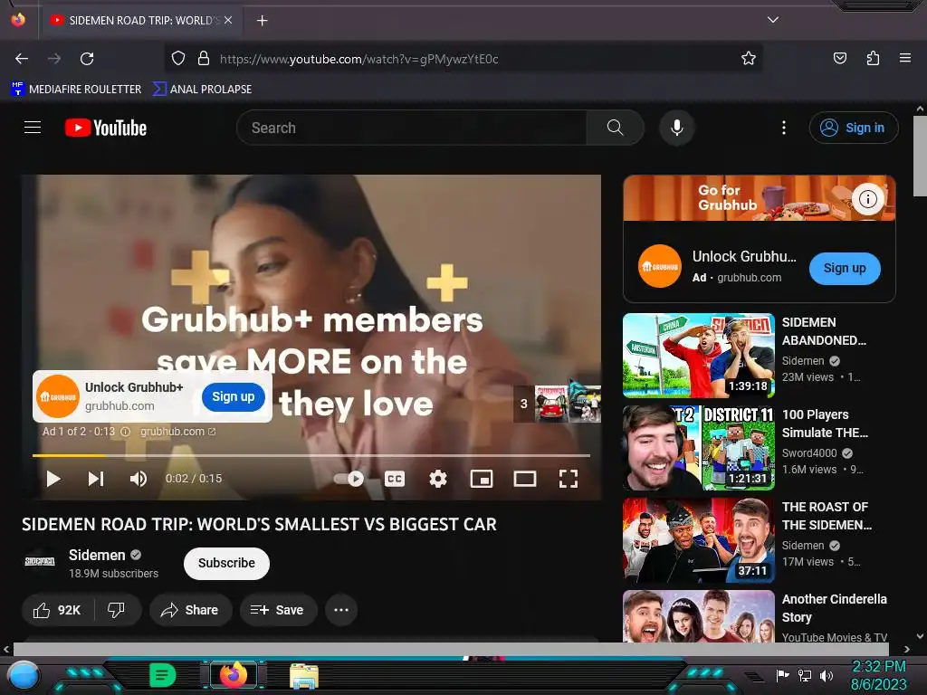Open the Start orb on the taskbar
Screen dimensions: 927x695
pyautogui.click(x=23, y=676)
